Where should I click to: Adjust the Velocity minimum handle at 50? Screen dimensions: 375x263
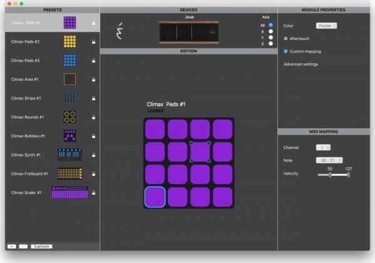pos(330,175)
